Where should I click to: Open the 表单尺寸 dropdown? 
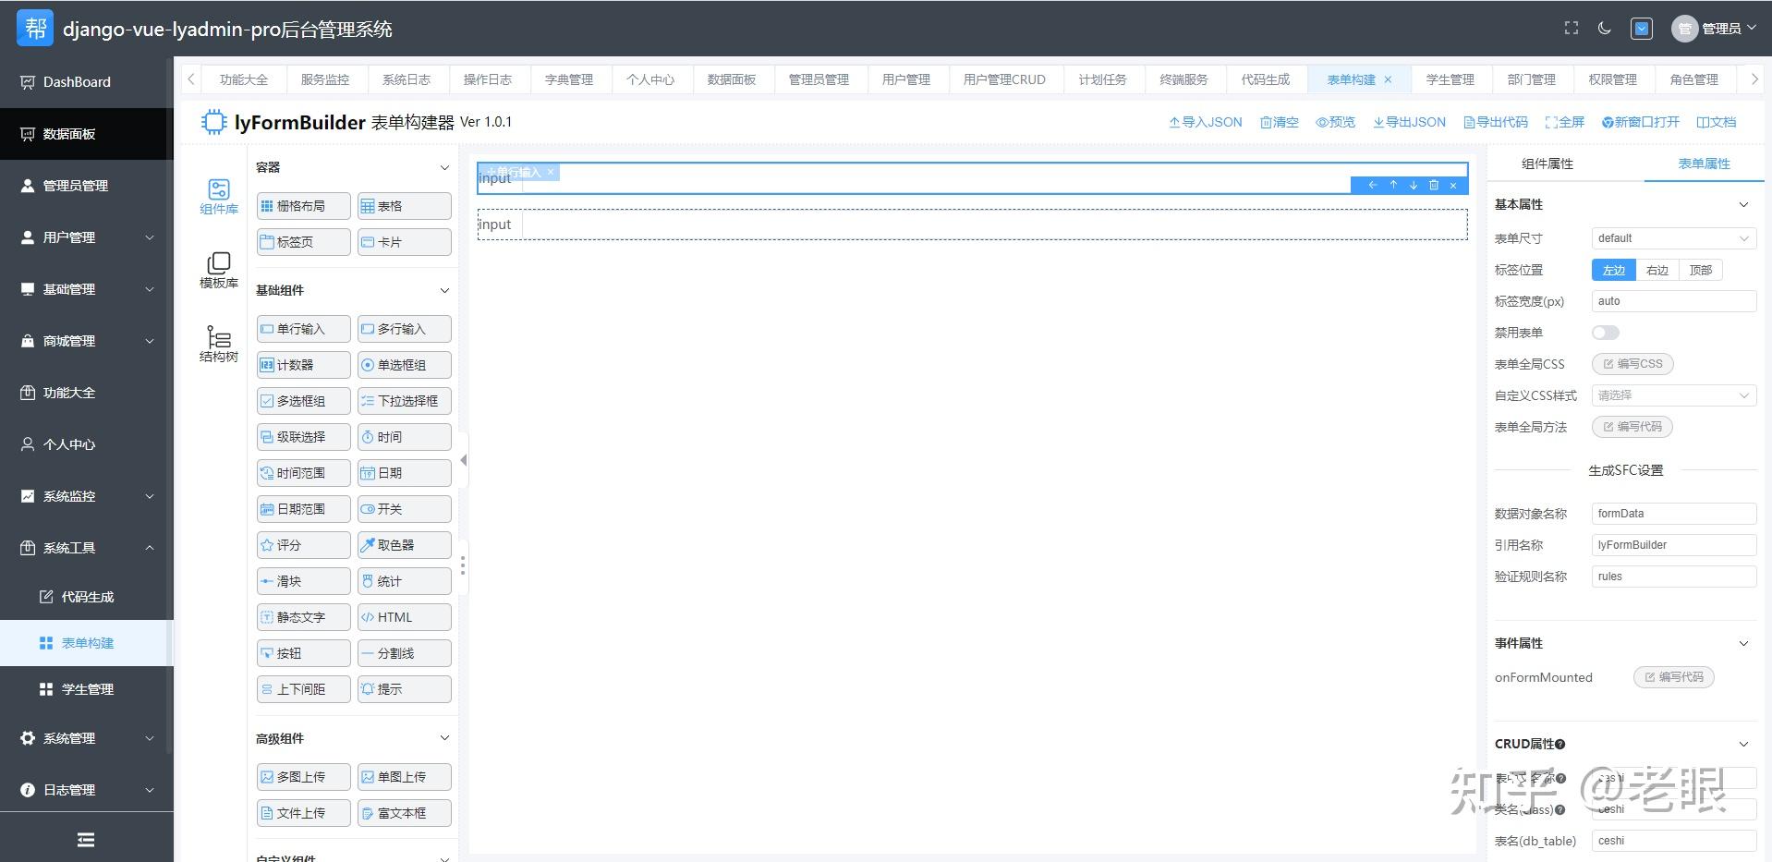1672,237
